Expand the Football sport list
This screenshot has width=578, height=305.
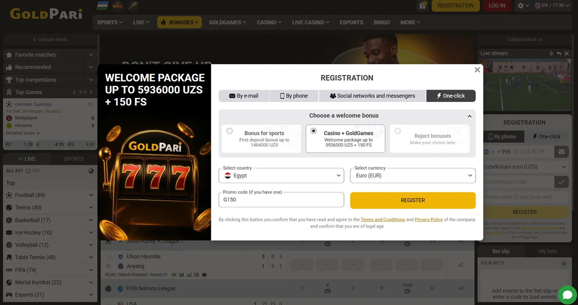click(x=91, y=195)
